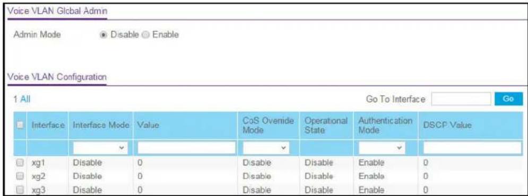
Task: Click the Interface column header
Action: tap(48, 125)
